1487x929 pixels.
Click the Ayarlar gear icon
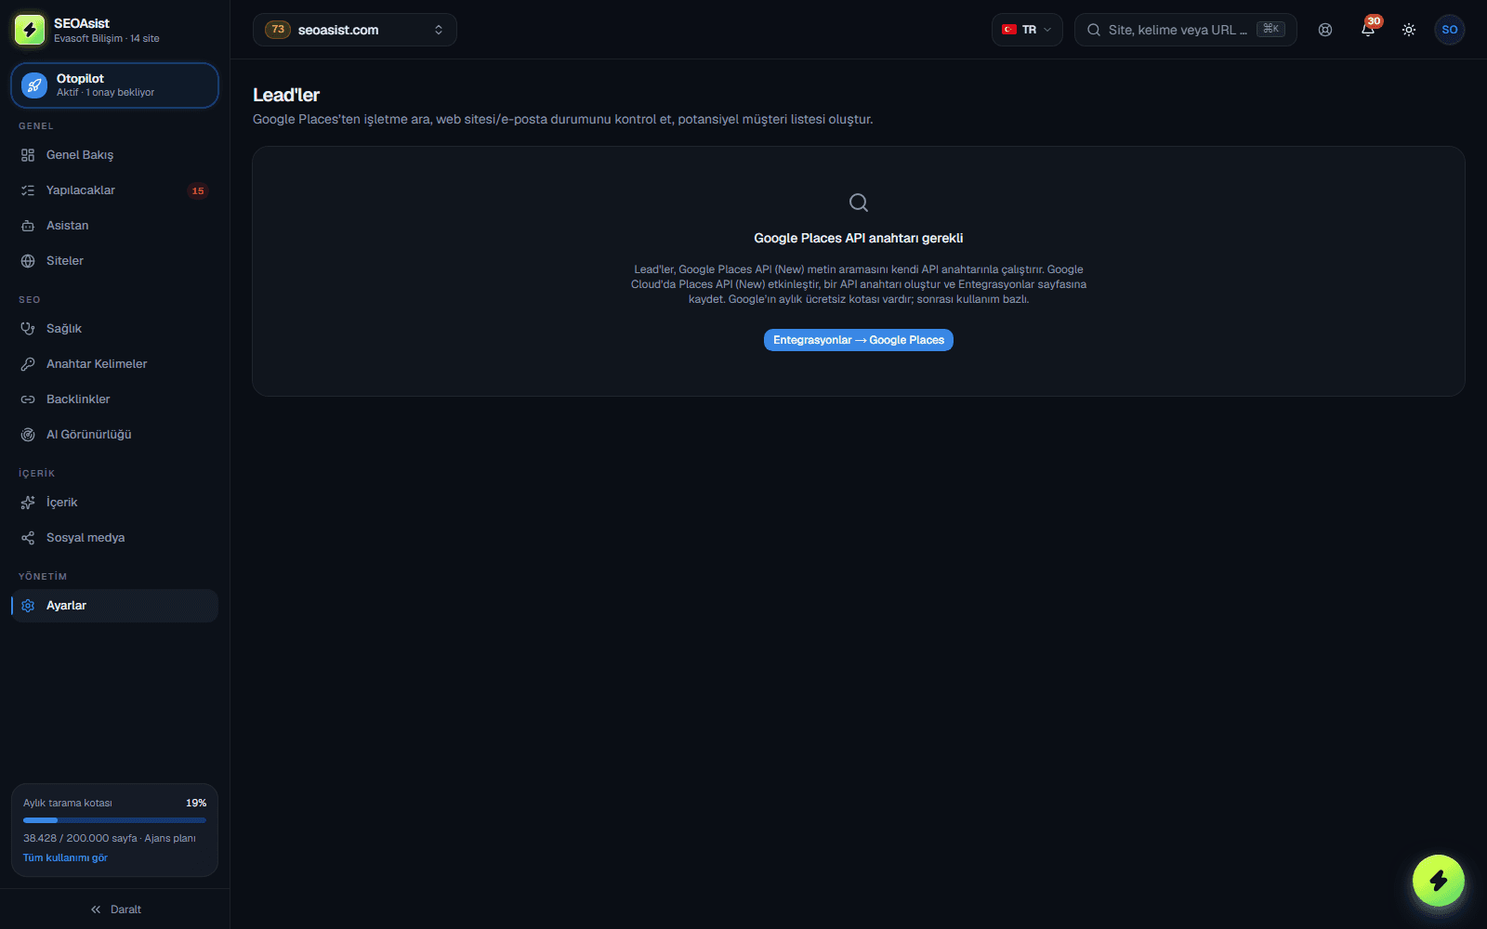[x=28, y=606]
